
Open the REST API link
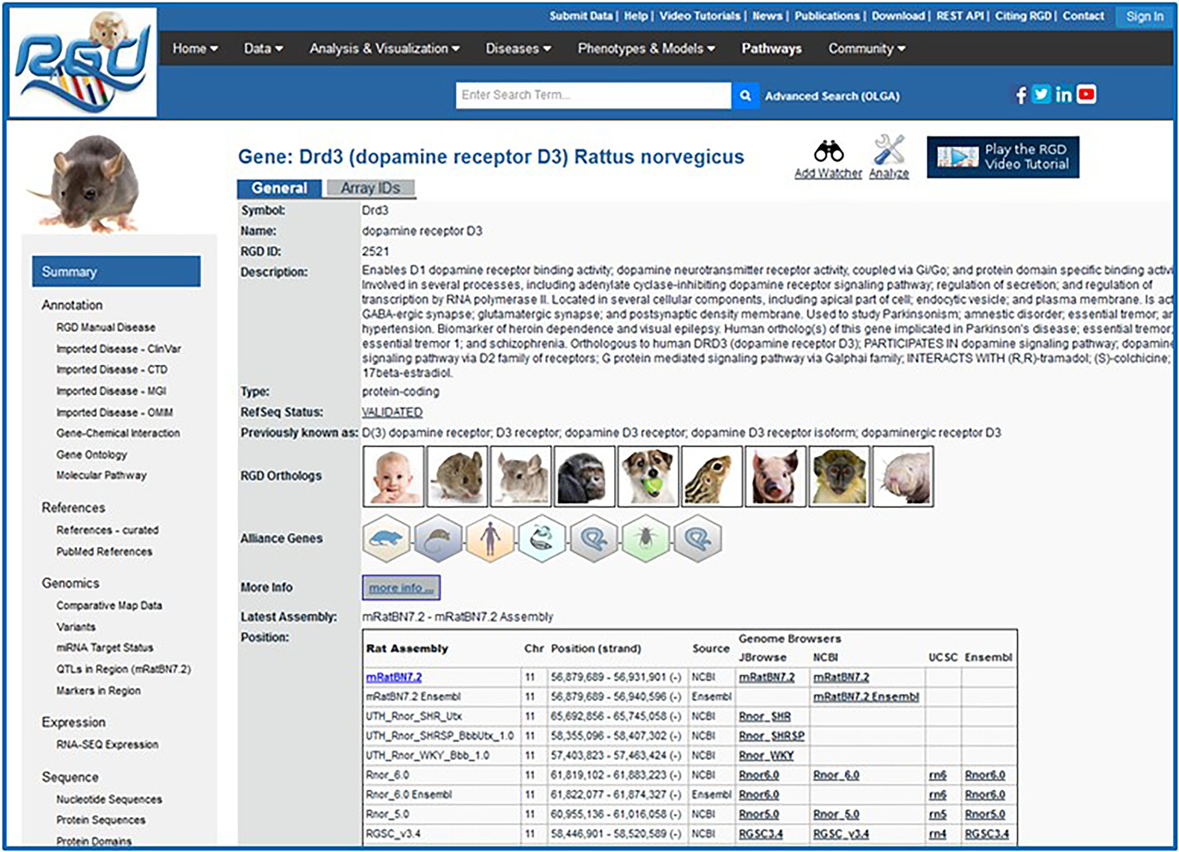[959, 16]
